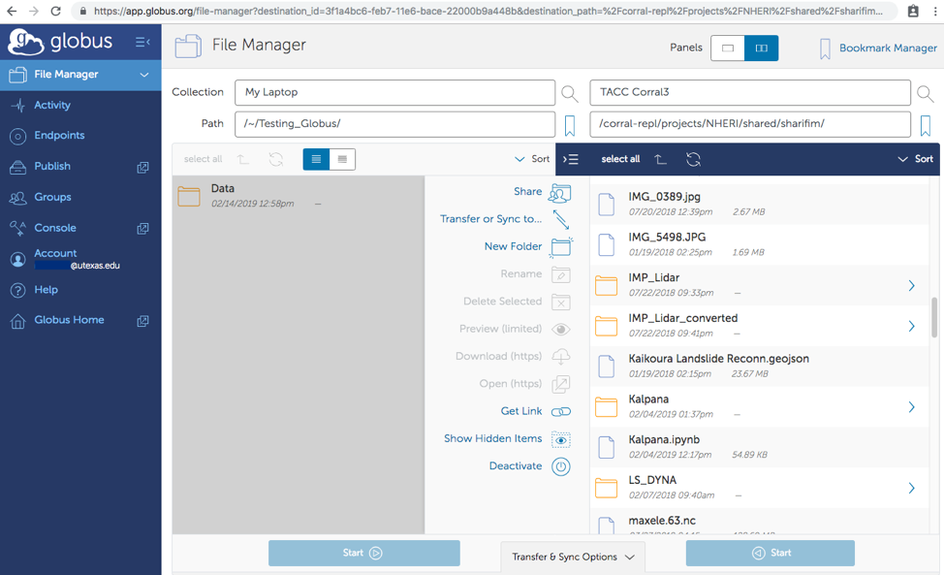Go up one folder in left panel

[x=242, y=159]
